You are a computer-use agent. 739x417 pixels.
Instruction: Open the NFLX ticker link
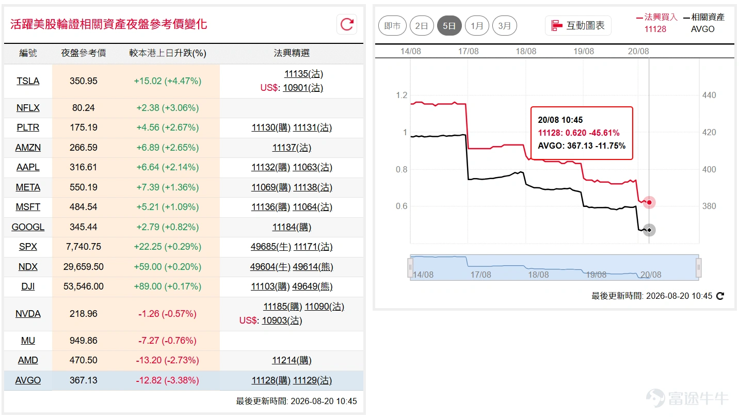click(28, 108)
